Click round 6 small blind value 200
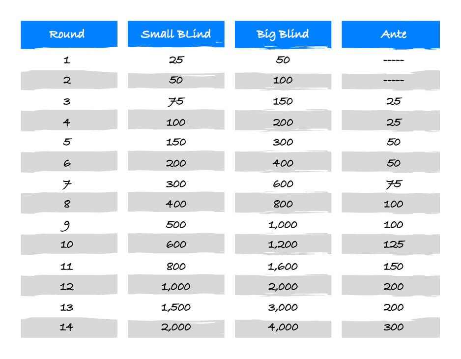The height and width of the screenshot is (359, 461). click(x=176, y=163)
